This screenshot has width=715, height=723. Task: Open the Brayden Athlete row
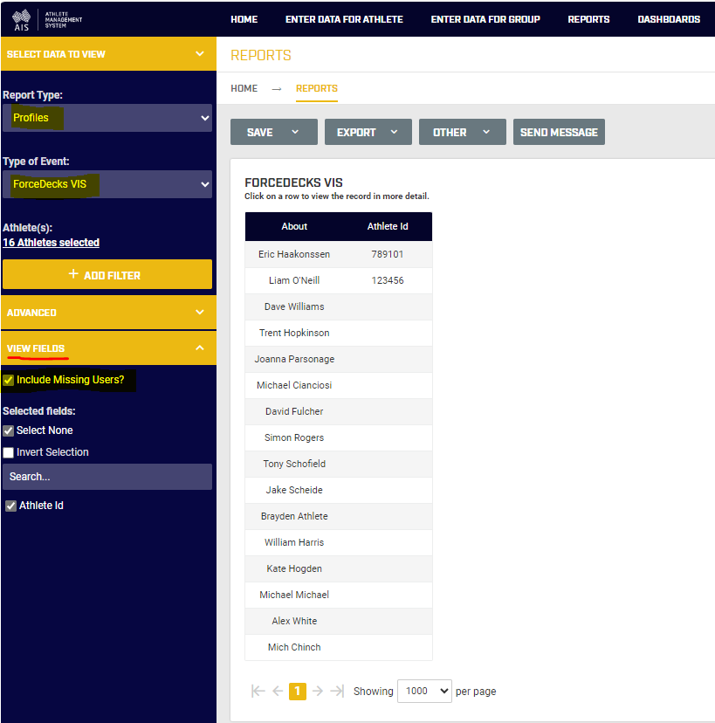[x=339, y=516]
